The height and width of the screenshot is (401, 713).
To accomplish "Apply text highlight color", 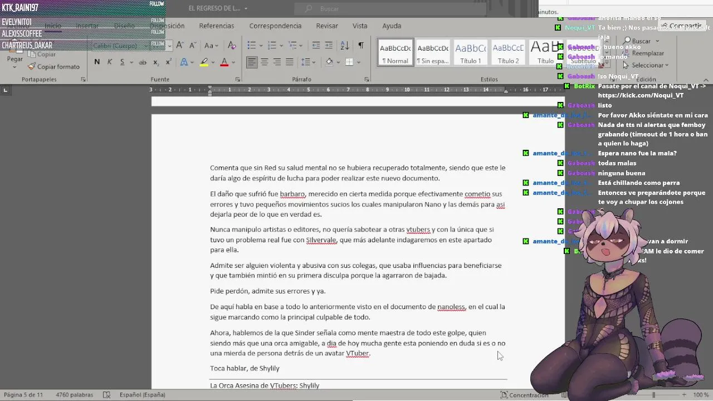I will (204, 62).
